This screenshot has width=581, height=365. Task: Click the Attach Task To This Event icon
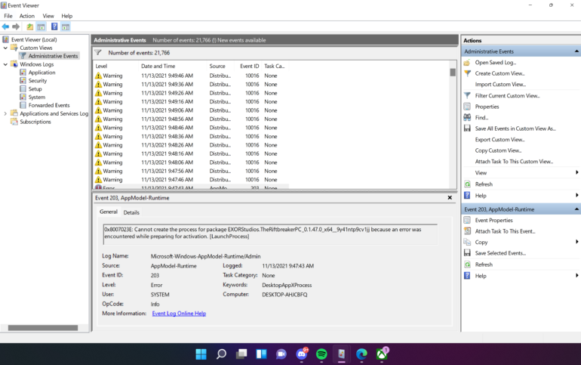coord(468,231)
